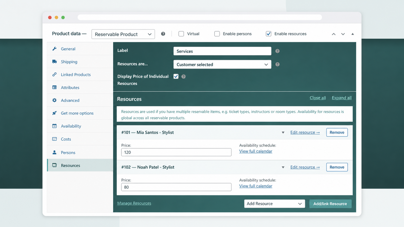Click the General wrench icon
The height and width of the screenshot is (227, 404).
(x=54, y=49)
